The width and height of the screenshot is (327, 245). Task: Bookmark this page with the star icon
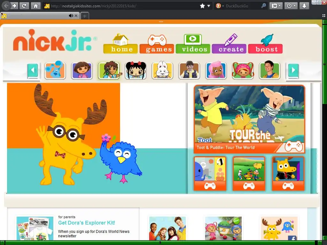click(x=202, y=6)
